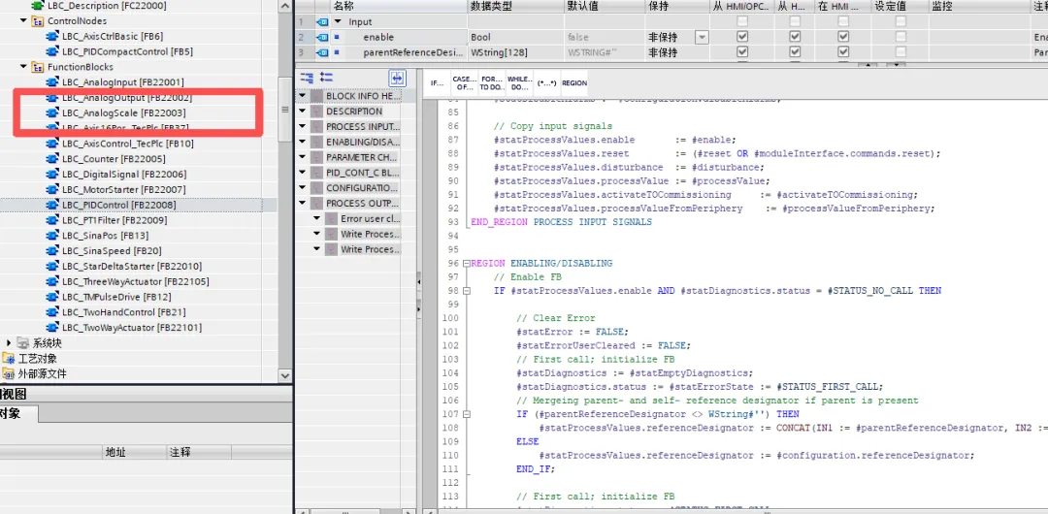Collapse the ControlNodes folder
Screen dimensions: 1048x514
pyautogui.click(x=23, y=20)
